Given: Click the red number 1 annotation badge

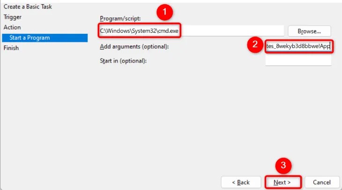Looking at the screenshot, I should (164, 12).
